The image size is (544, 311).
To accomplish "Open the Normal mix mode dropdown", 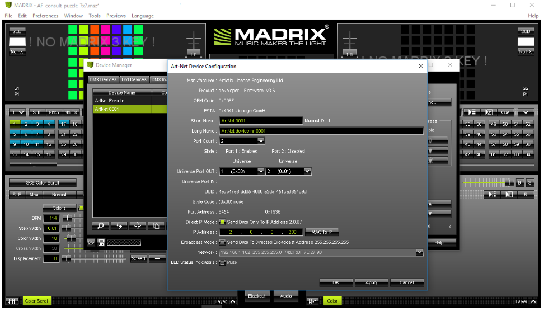I will (x=59, y=195).
